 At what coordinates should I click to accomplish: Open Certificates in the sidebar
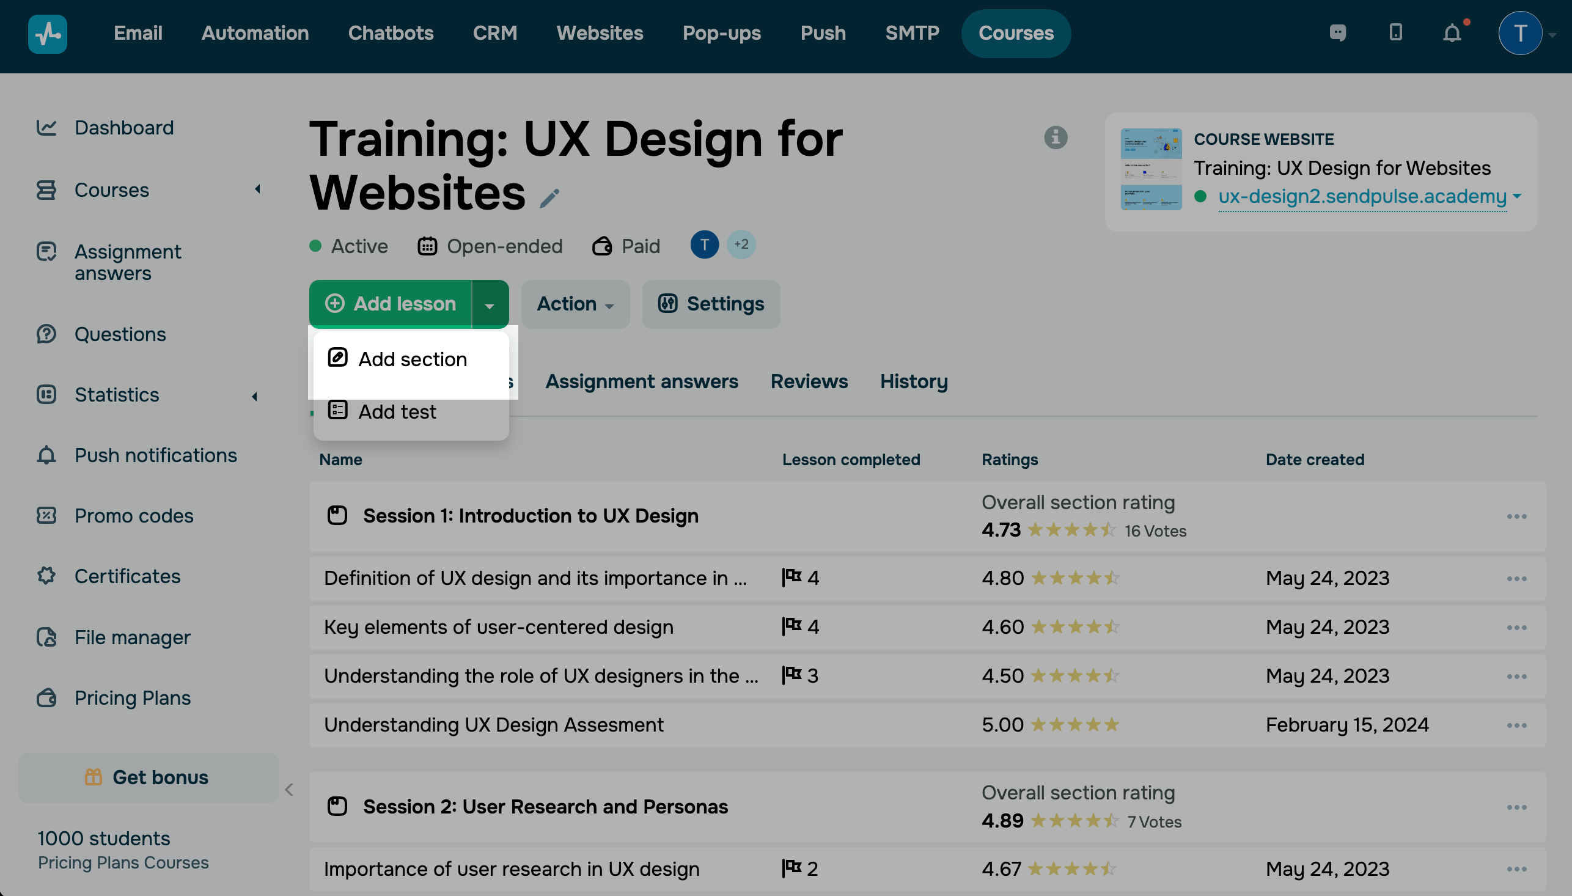[x=127, y=576]
